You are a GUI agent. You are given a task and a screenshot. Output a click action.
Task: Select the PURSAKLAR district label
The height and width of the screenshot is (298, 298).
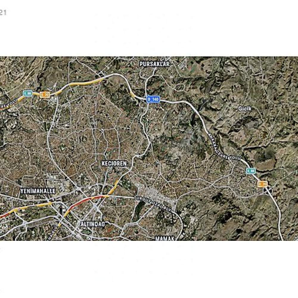pyautogui.click(x=154, y=64)
